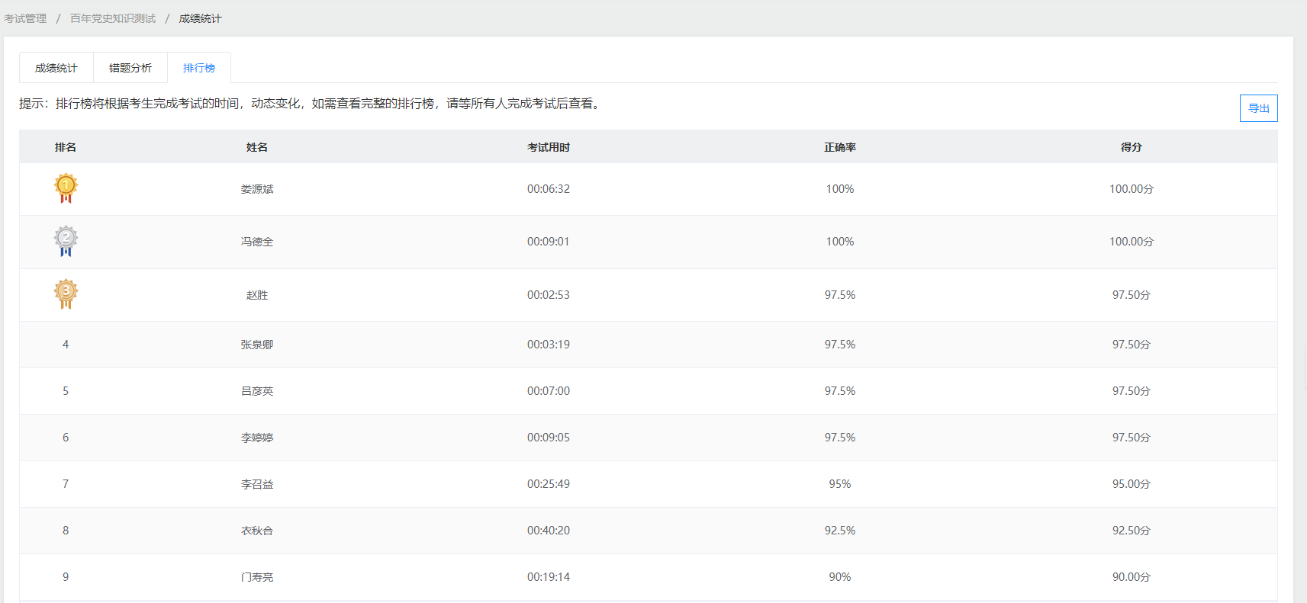Click the 92.50分 score of 衣秋合
The image size is (1307, 603).
point(1131,531)
